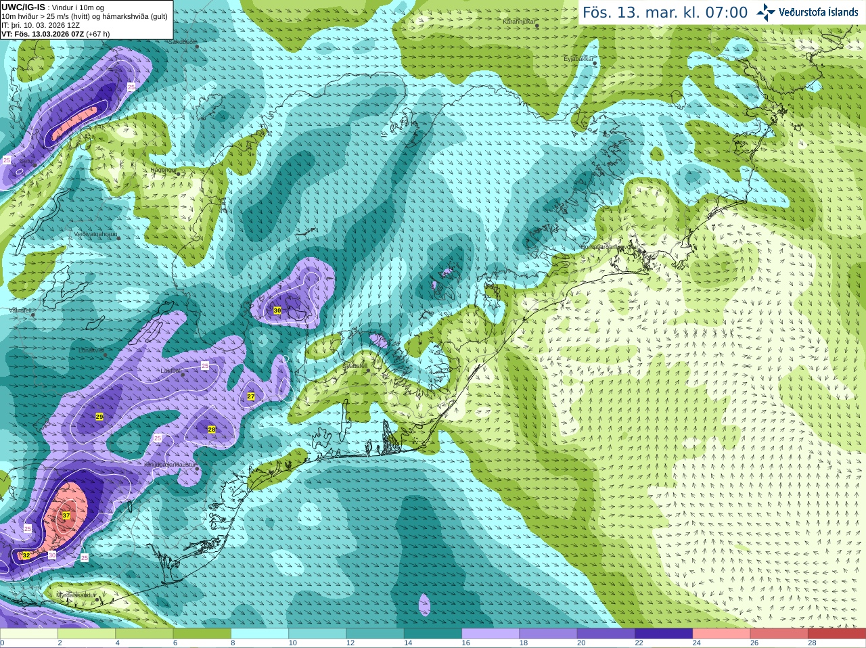The width and height of the screenshot is (866, 648).
Task: Click the yellow 32 gust marker
Action: pyautogui.click(x=26, y=555)
